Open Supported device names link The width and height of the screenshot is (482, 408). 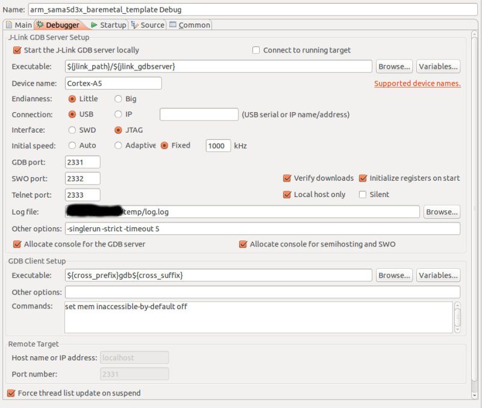(418, 83)
